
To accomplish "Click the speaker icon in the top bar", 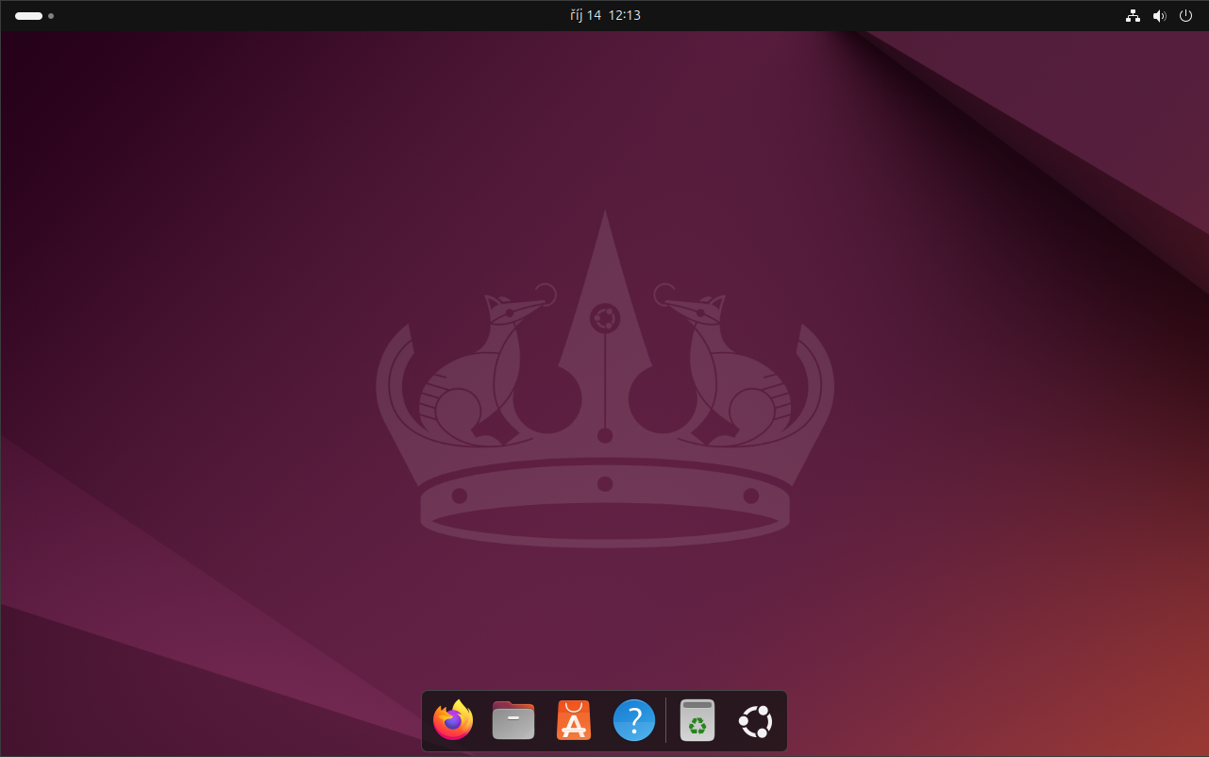I will 1159,15.
